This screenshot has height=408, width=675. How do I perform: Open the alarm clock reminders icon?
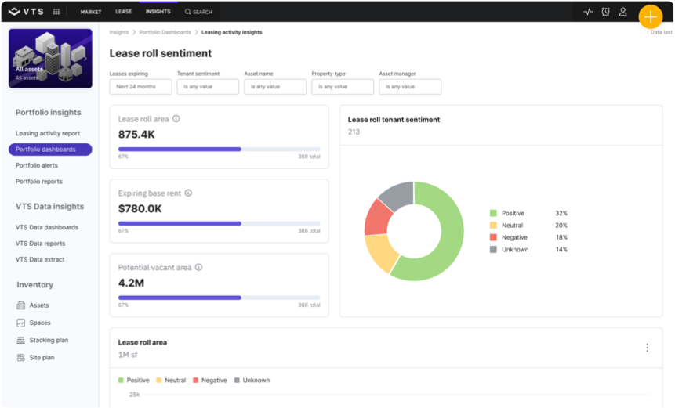pos(605,12)
